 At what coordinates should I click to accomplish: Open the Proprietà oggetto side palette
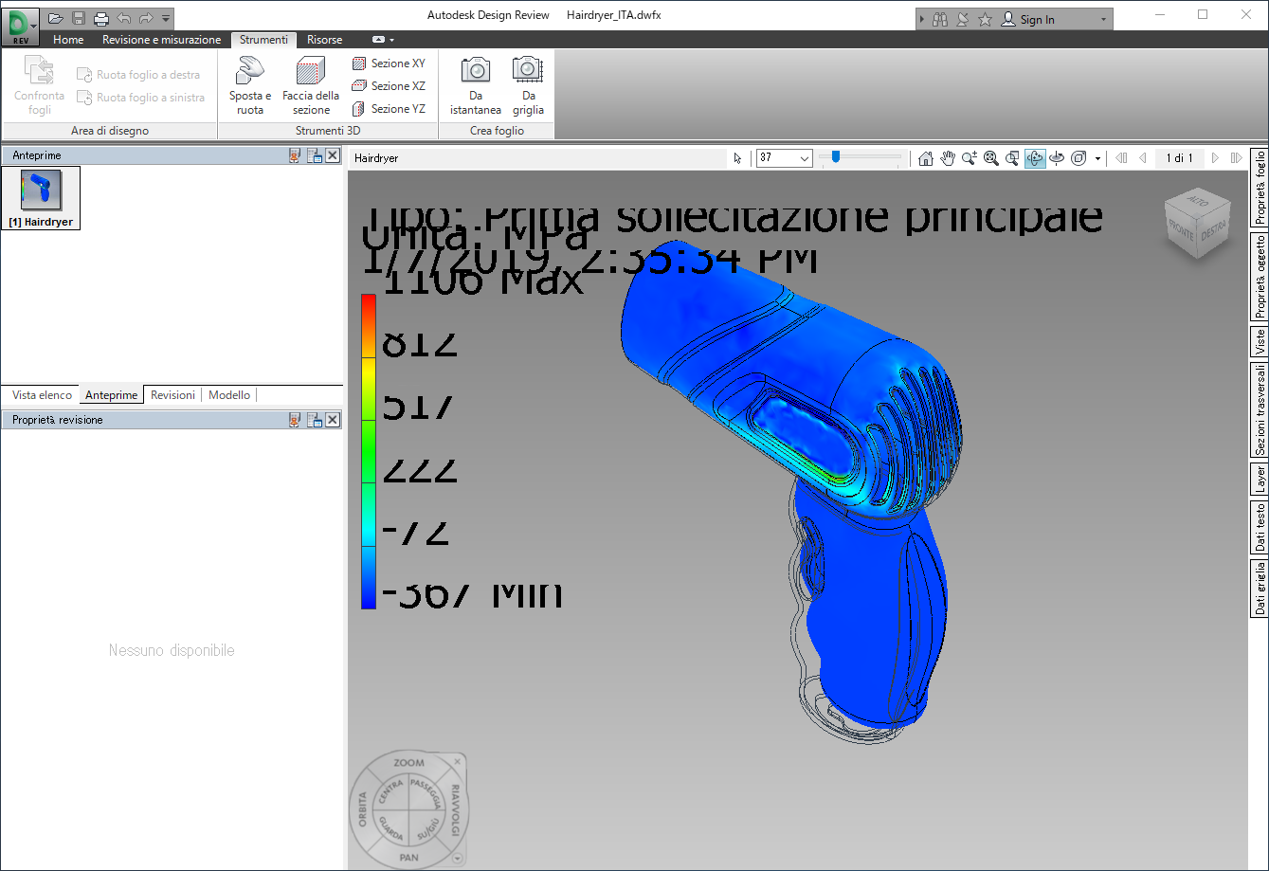[1260, 276]
